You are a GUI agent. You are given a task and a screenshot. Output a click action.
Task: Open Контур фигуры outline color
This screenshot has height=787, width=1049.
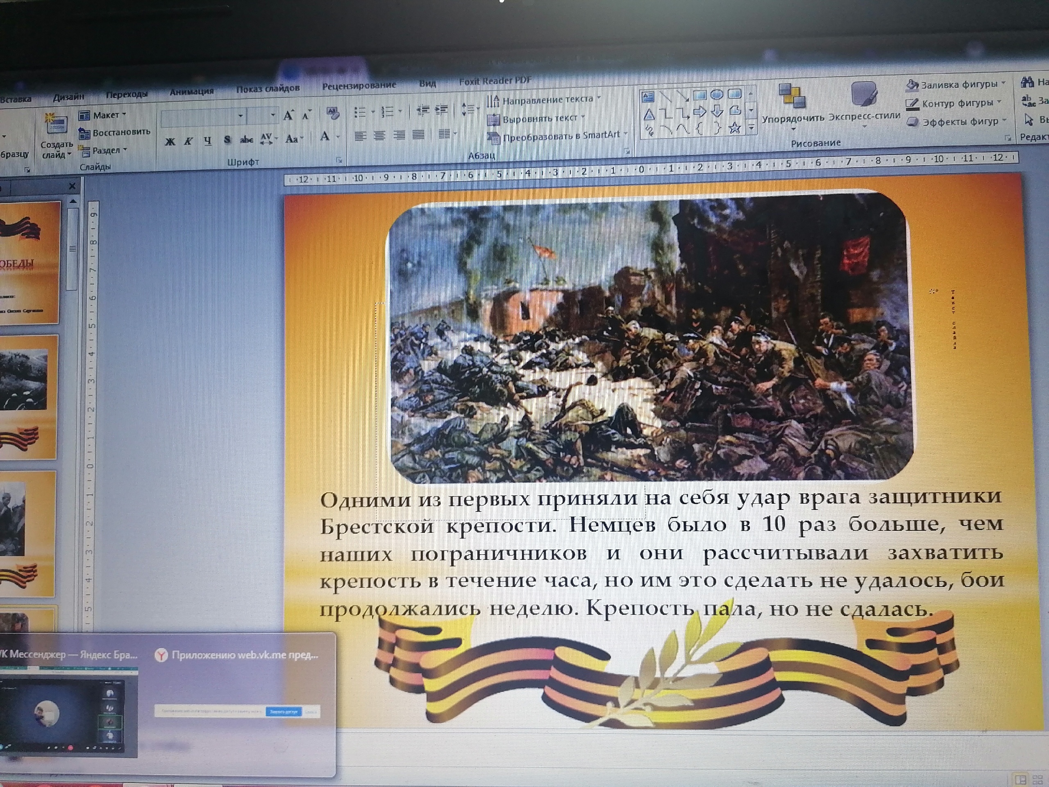[953, 103]
